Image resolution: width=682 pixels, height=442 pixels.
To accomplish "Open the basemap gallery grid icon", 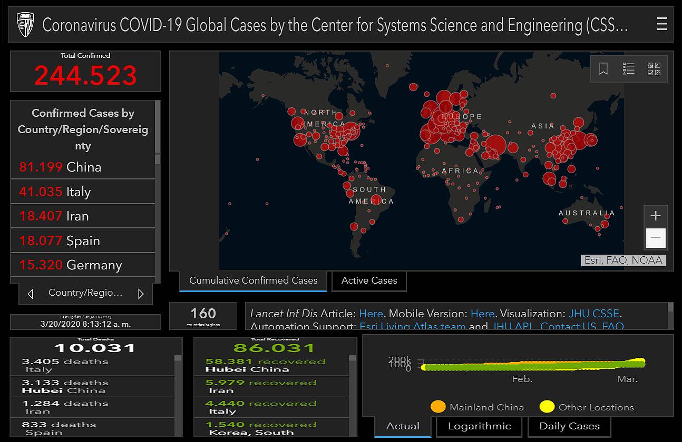I will 654,69.
